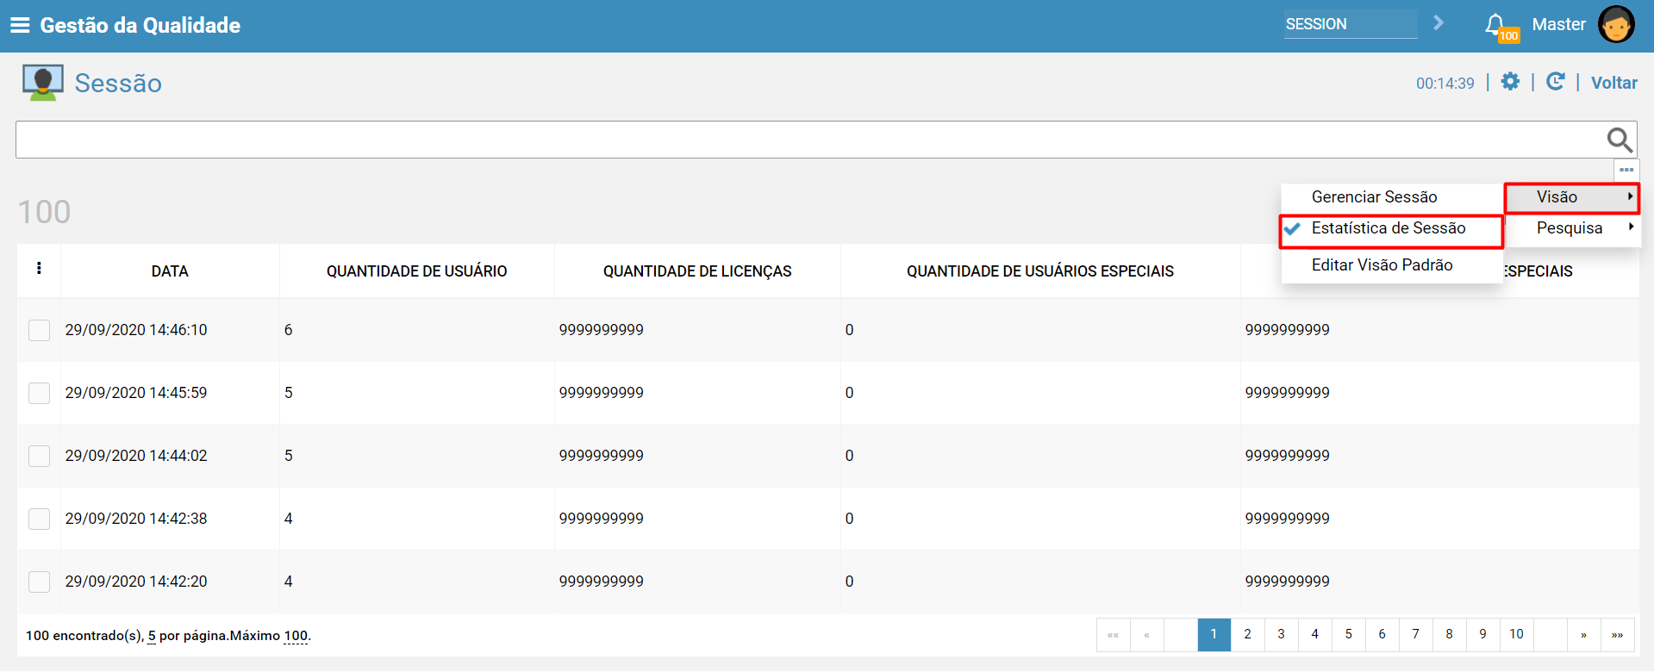
Task: Click the magnifier search icon
Action: 1620,140
